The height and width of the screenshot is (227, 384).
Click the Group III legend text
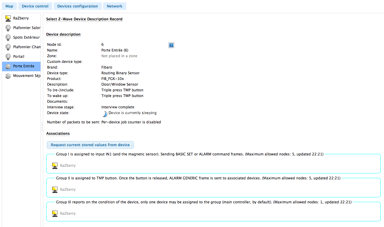point(204,202)
